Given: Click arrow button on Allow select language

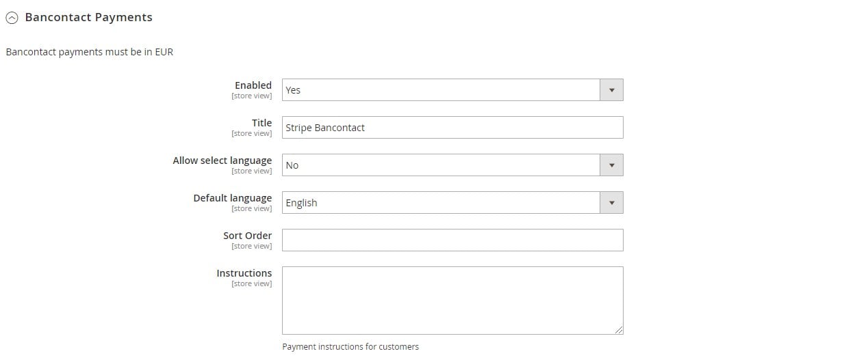Looking at the screenshot, I should click(x=611, y=165).
